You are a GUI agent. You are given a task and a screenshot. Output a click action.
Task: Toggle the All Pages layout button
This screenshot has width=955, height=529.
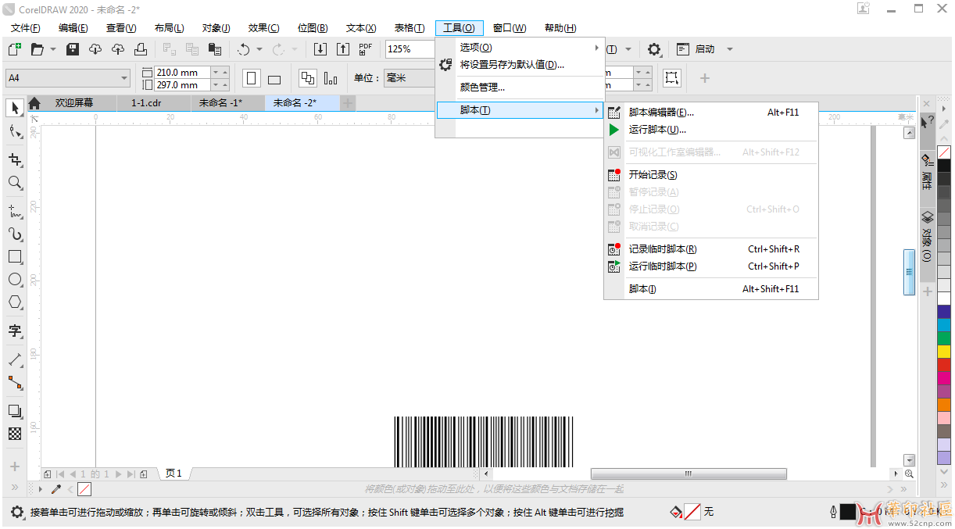tap(308, 78)
